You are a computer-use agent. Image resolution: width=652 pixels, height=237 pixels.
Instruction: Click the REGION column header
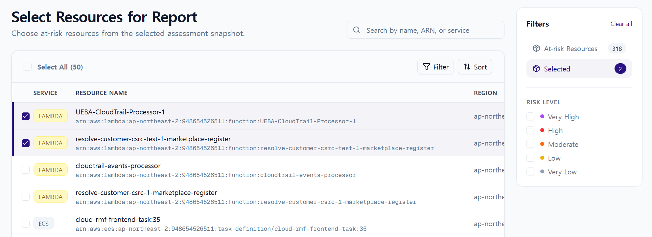pos(485,93)
